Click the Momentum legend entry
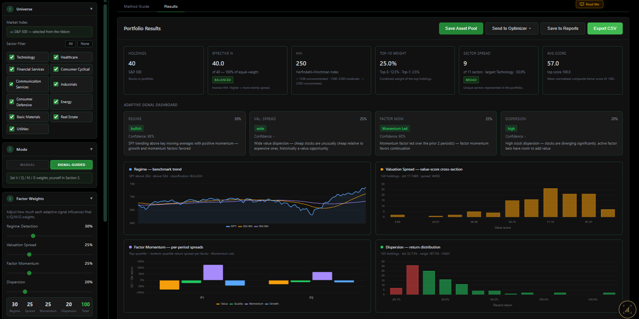The image size is (639, 319). coord(254,303)
